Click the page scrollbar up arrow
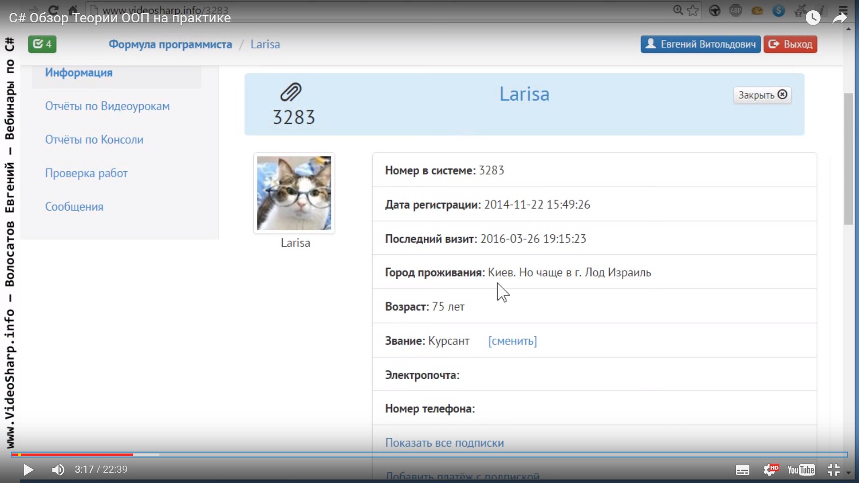 tap(849, 29)
